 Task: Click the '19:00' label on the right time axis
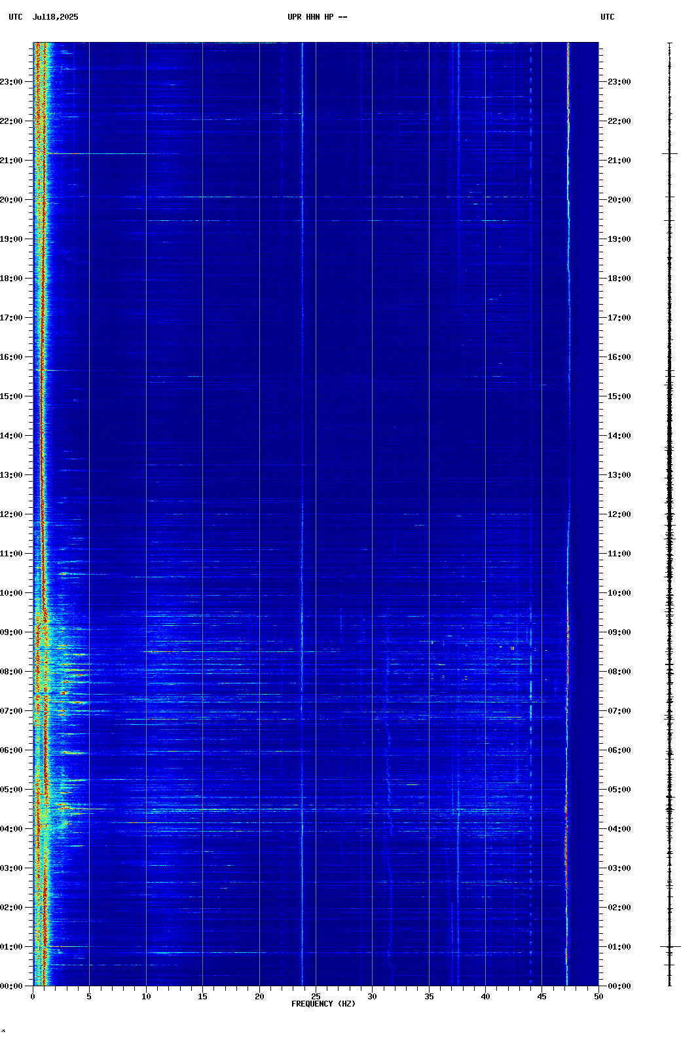619,239
